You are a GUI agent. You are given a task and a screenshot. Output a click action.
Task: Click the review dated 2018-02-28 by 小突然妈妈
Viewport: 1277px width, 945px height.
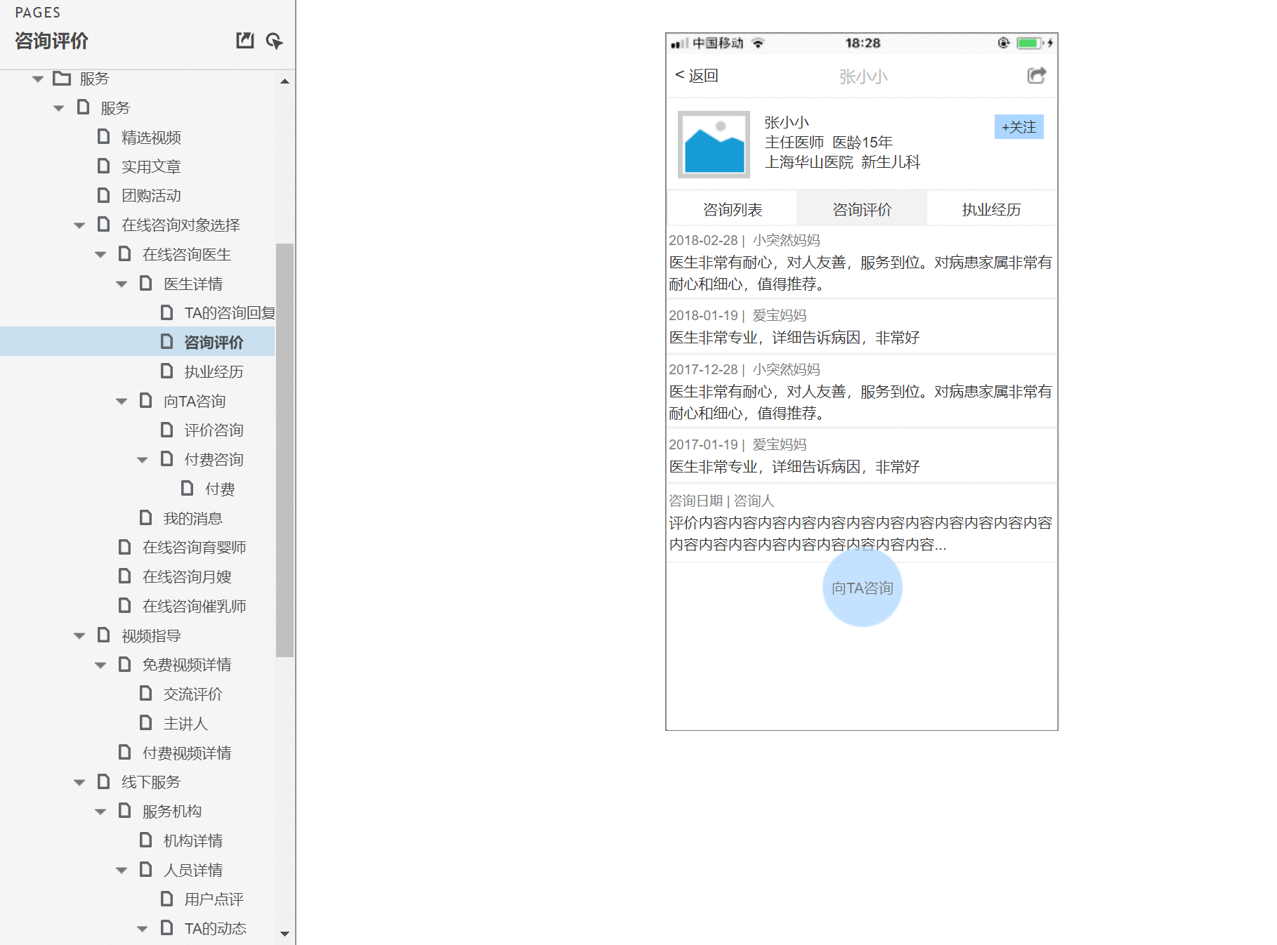click(x=861, y=263)
